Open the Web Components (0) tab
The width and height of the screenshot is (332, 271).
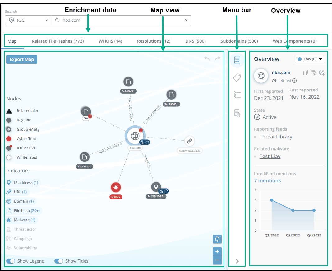pos(295,41)
